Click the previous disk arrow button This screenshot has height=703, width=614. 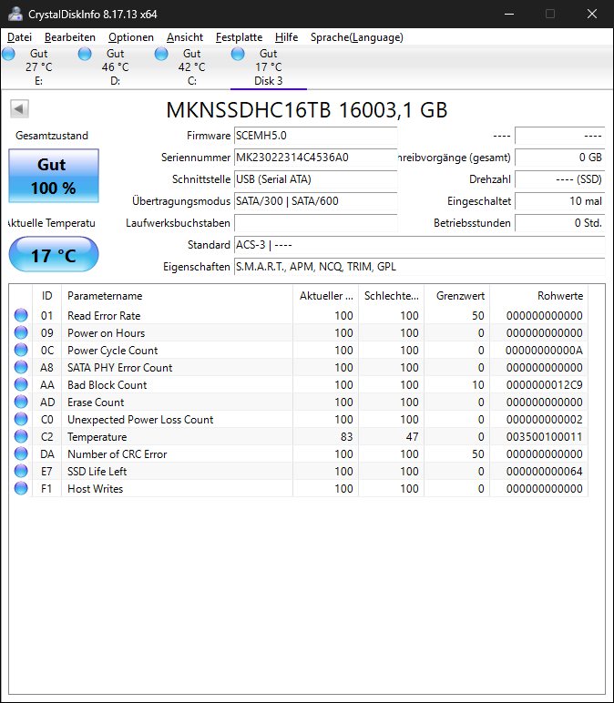(x=19, y=108)
